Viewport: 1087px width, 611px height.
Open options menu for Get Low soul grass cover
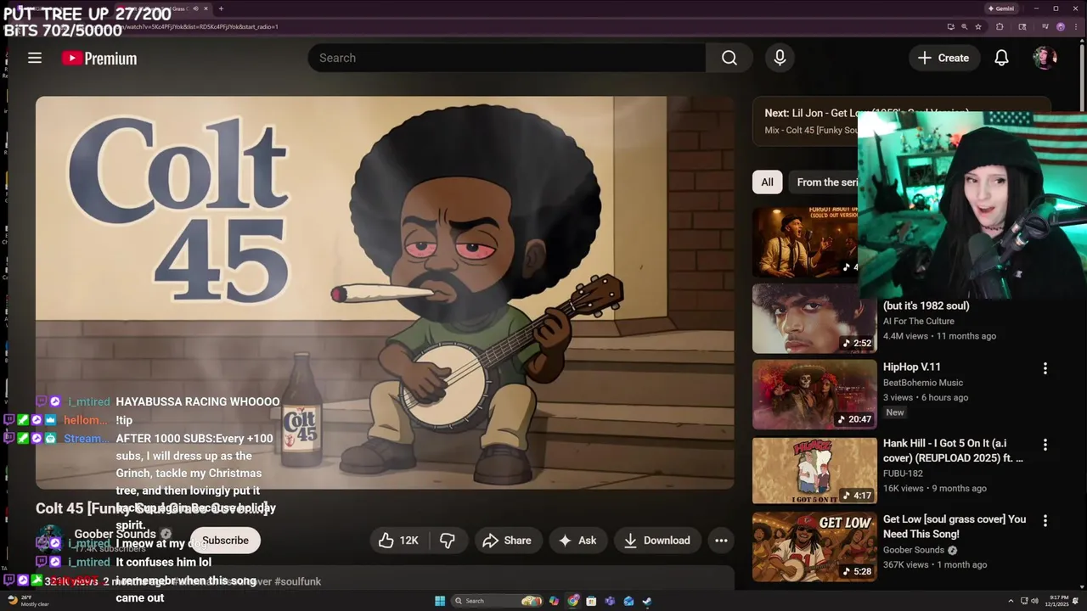pyautogui.click(x=1045, y=520)
